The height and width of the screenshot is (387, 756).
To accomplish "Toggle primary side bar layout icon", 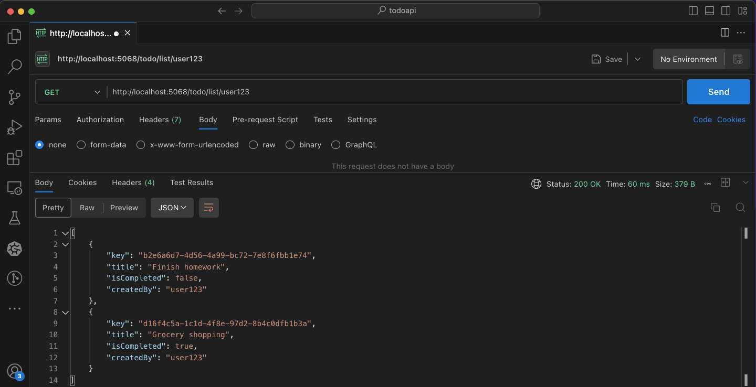I will click(x=693, y=11).
